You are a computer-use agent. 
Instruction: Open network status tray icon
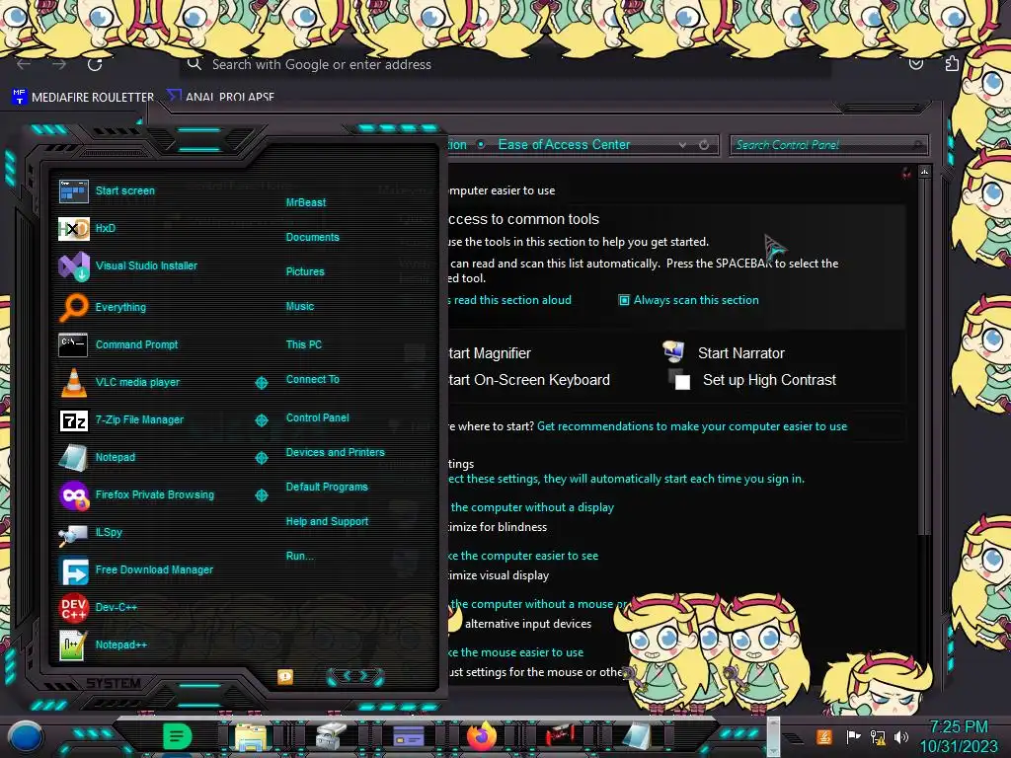pos(878,736)
